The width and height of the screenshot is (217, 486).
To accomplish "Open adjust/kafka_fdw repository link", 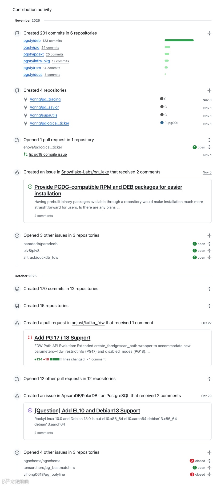I will coord(88,323).
